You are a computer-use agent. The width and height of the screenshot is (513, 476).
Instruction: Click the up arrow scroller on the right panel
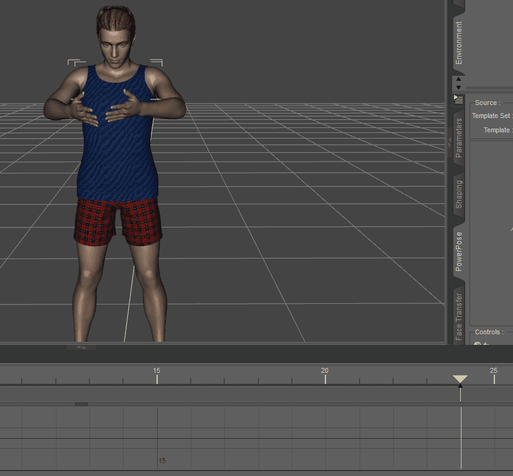click(458, 79)
